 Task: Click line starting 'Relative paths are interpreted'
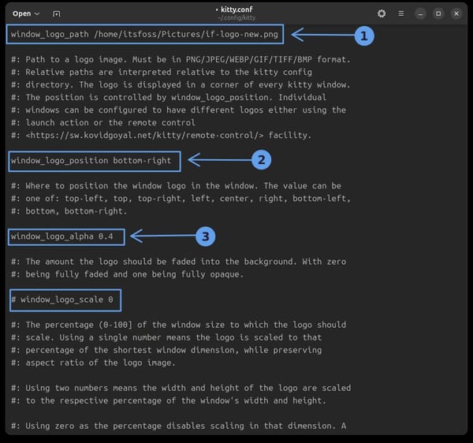pyautogui.click(x=162, y=72)
